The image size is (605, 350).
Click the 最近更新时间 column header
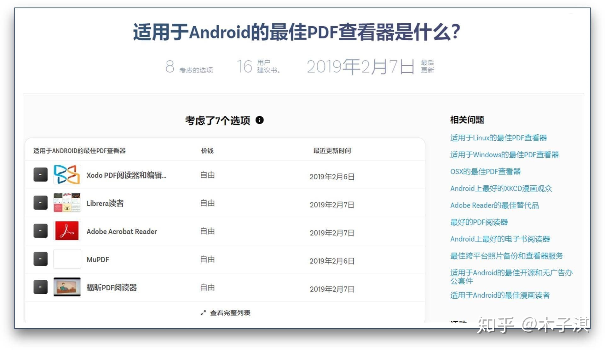(x=332, y=151)
